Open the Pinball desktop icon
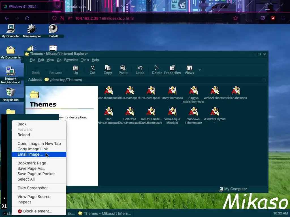Image resolution: width=290 pixels, height=217 pixels. click(x=53, y=31)
